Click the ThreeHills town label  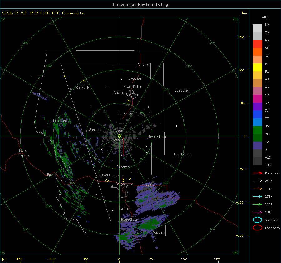click(x=156, y=137)
